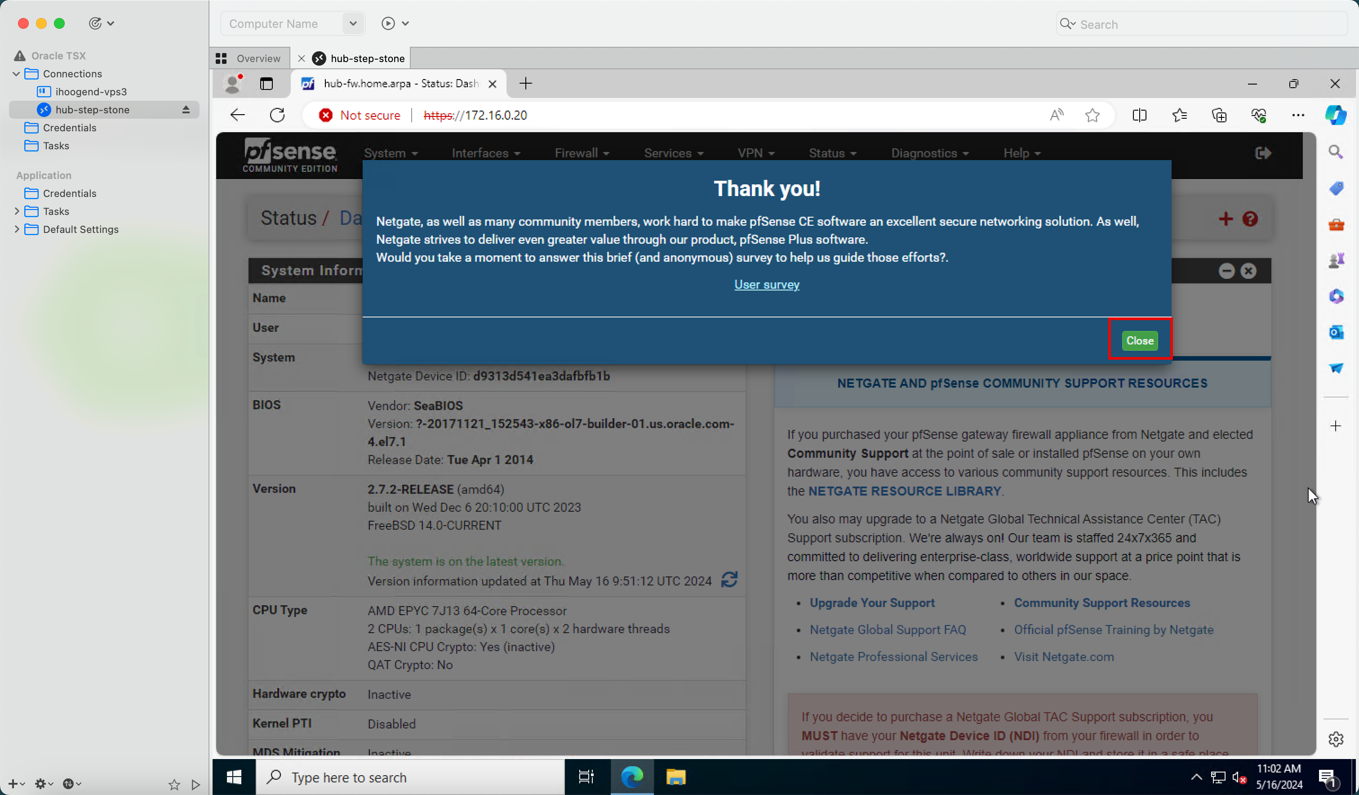Viewport: 1359px width, 795px height.
Task: Collapse the Connections folder tree
Action: point(16,73)
